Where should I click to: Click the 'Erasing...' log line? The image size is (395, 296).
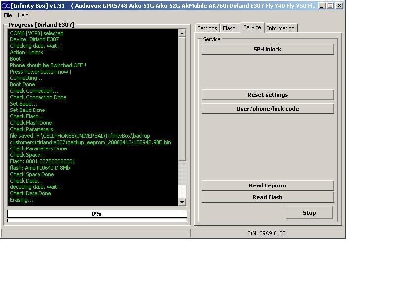pos(21,200)
